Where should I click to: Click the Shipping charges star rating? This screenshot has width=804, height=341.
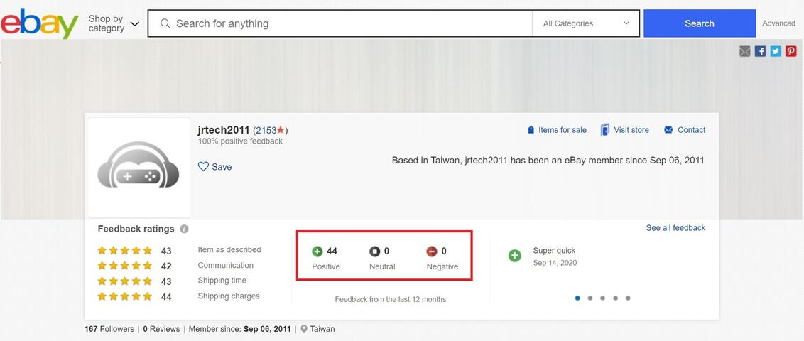(125, 296)
